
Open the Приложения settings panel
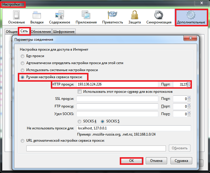click(86, 18)
